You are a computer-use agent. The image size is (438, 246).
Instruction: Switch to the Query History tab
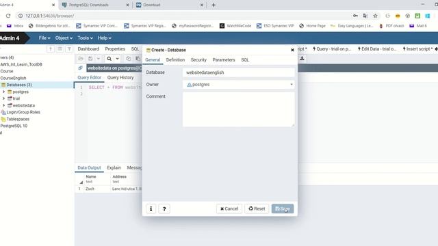[x=120, y=77]
